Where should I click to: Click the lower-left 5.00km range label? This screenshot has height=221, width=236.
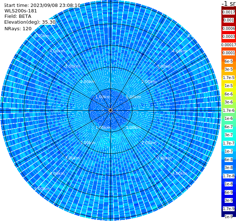(42, 189)
